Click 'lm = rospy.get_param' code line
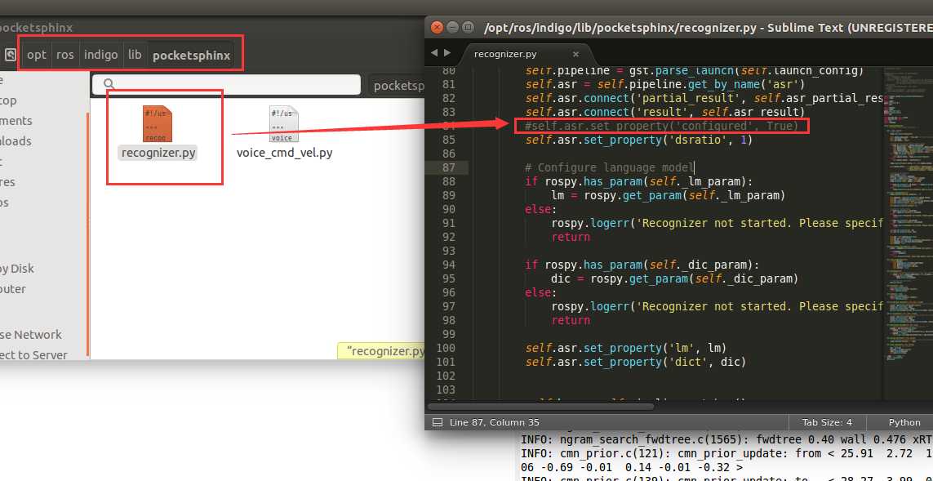The height and width of the screenshot is (481, 933). [669, 195]
